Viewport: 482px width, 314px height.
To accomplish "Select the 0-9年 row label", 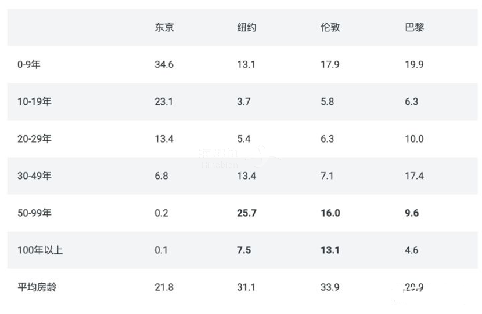I will pyautogui.click(x=29, y=64).
